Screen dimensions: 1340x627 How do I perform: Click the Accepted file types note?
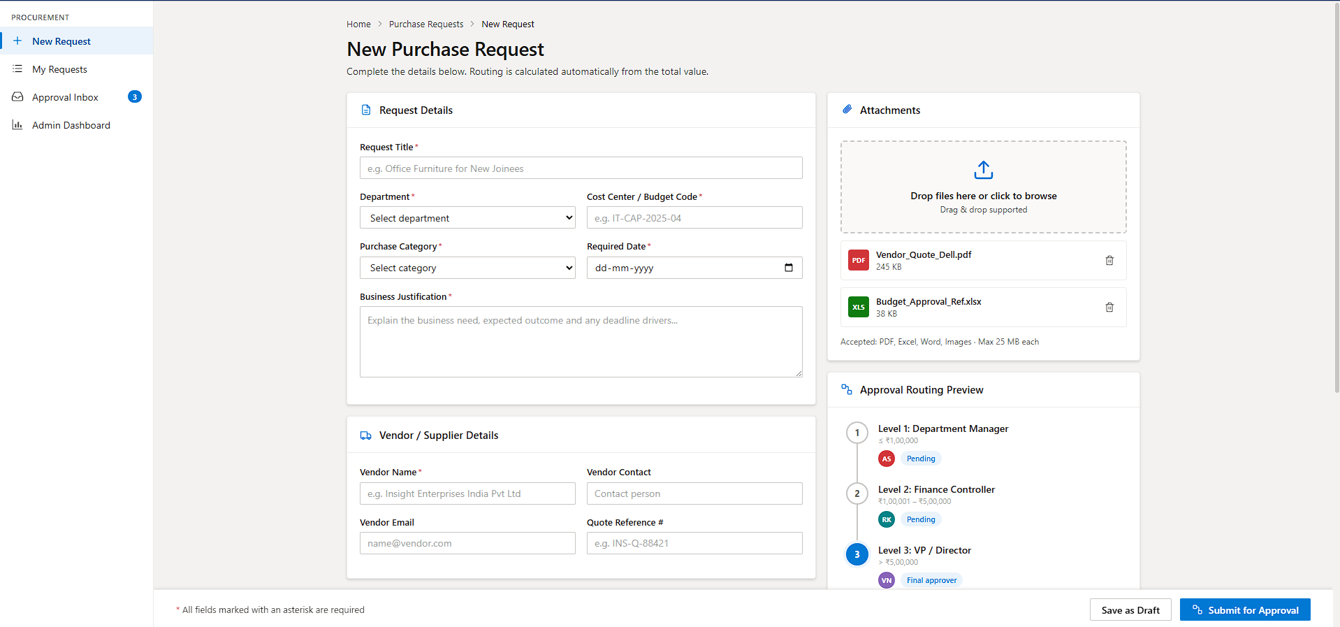point(940,342)
